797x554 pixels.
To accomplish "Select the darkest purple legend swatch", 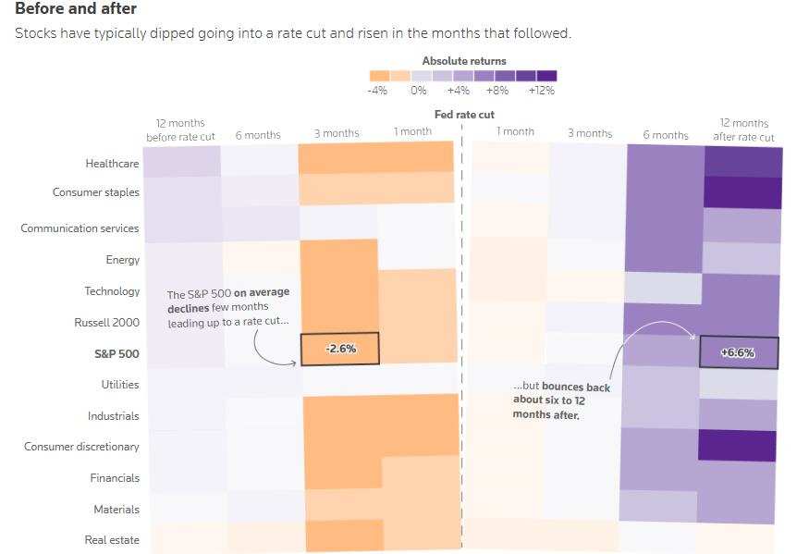I will (x=546, y=76).
